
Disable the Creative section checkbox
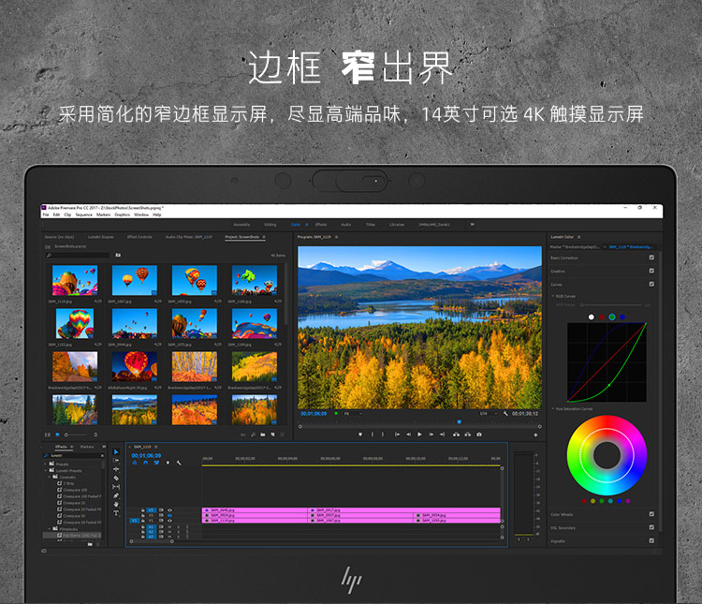click(x=651, y=271)
